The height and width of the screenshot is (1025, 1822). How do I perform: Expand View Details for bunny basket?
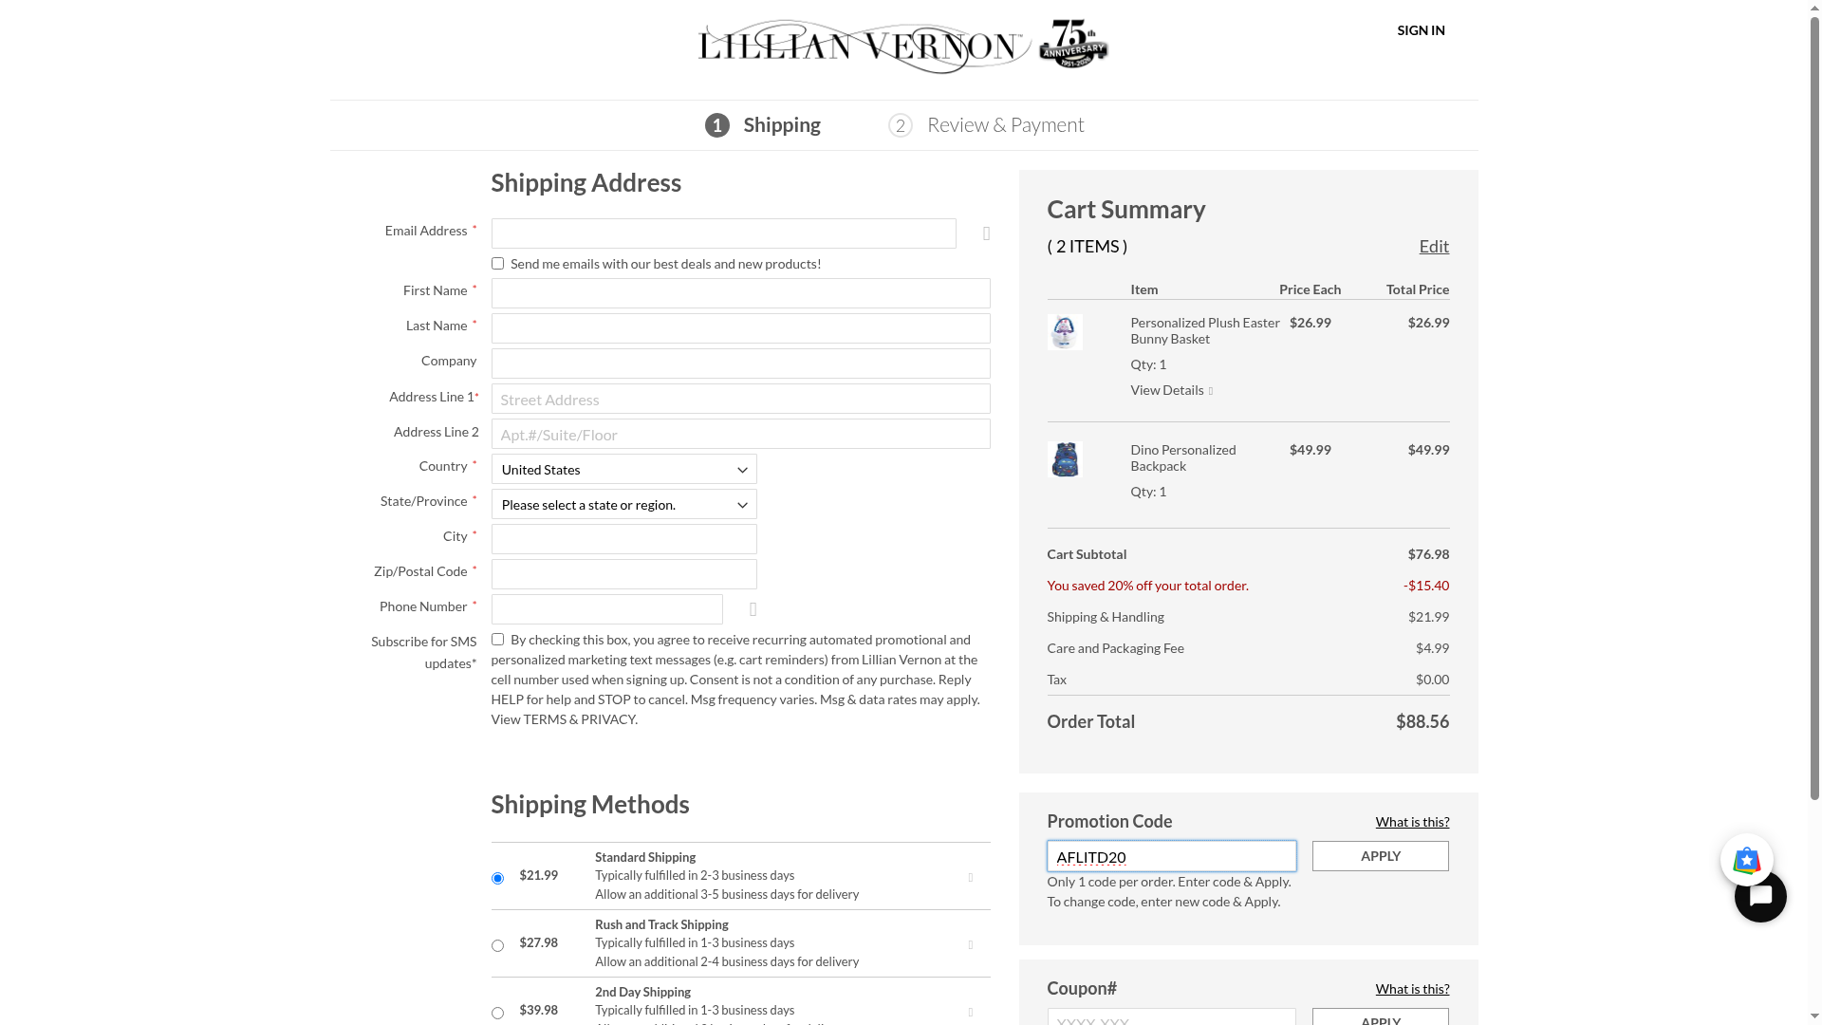[x=1170, y=390]
